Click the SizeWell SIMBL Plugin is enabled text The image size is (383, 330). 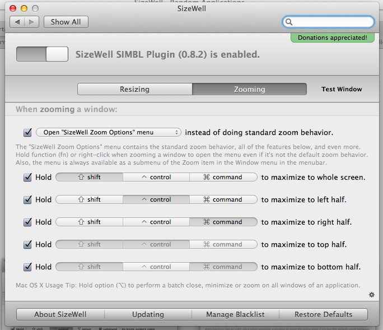tap(167, 54)
